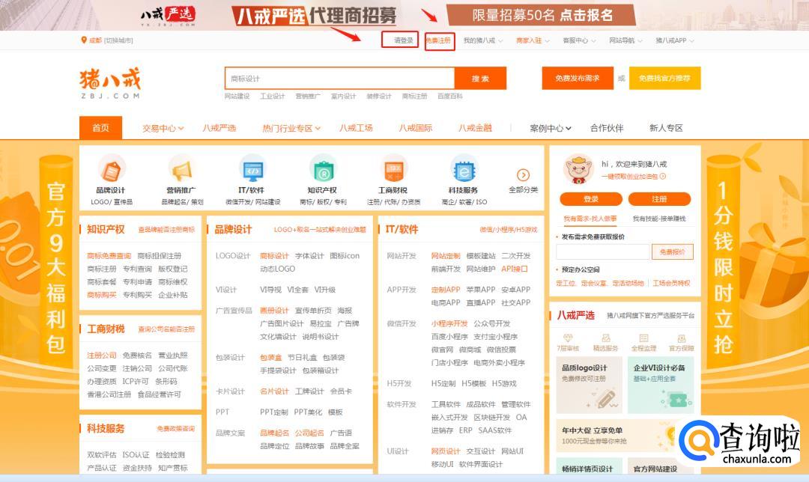Image resolution: width=809 pixels, height=482 pixels.
Task: Open the 八戒国际 nav item
Action: [x=415, y=129]
